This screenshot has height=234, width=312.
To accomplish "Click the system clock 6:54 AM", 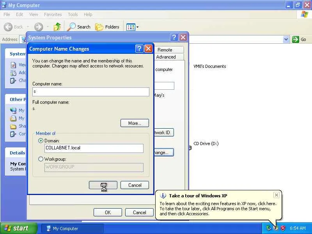I will coord(298,228).
